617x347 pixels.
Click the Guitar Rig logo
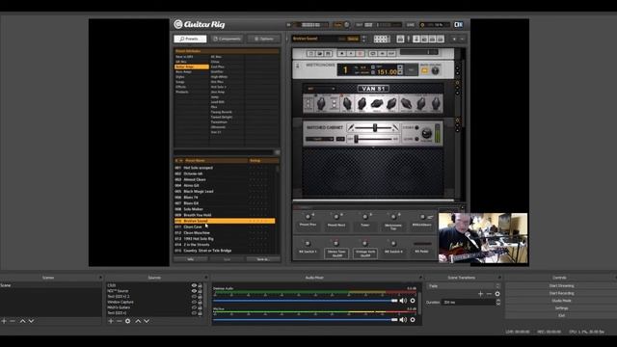coord(200,24)
